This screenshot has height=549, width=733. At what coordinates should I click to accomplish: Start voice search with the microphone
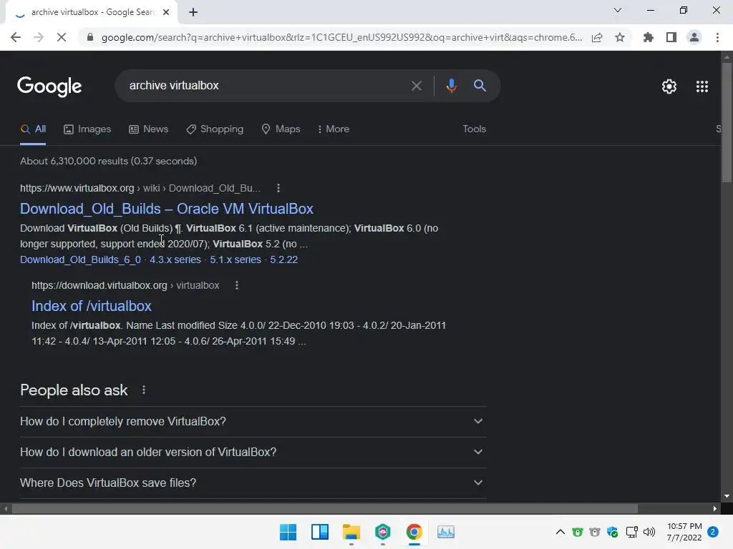click(451, 86)
